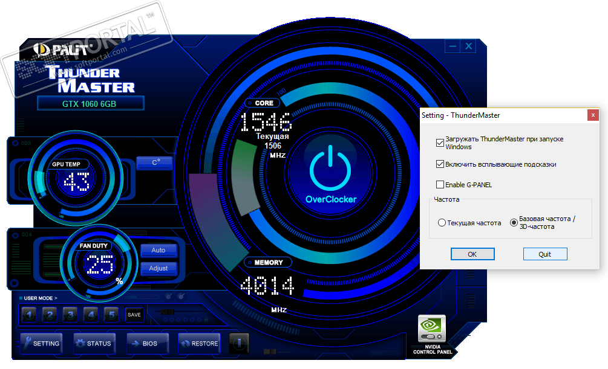This screenshot has width=608, height=369.
Task: Select Базовая частота / 3D-частота radio button
Action: pyautogui.click(x=514, y=223)
